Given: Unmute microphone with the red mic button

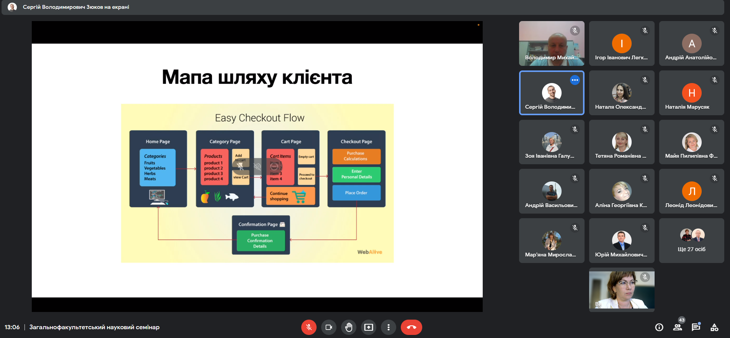Looking at the screenshot, I should point(309,327).
